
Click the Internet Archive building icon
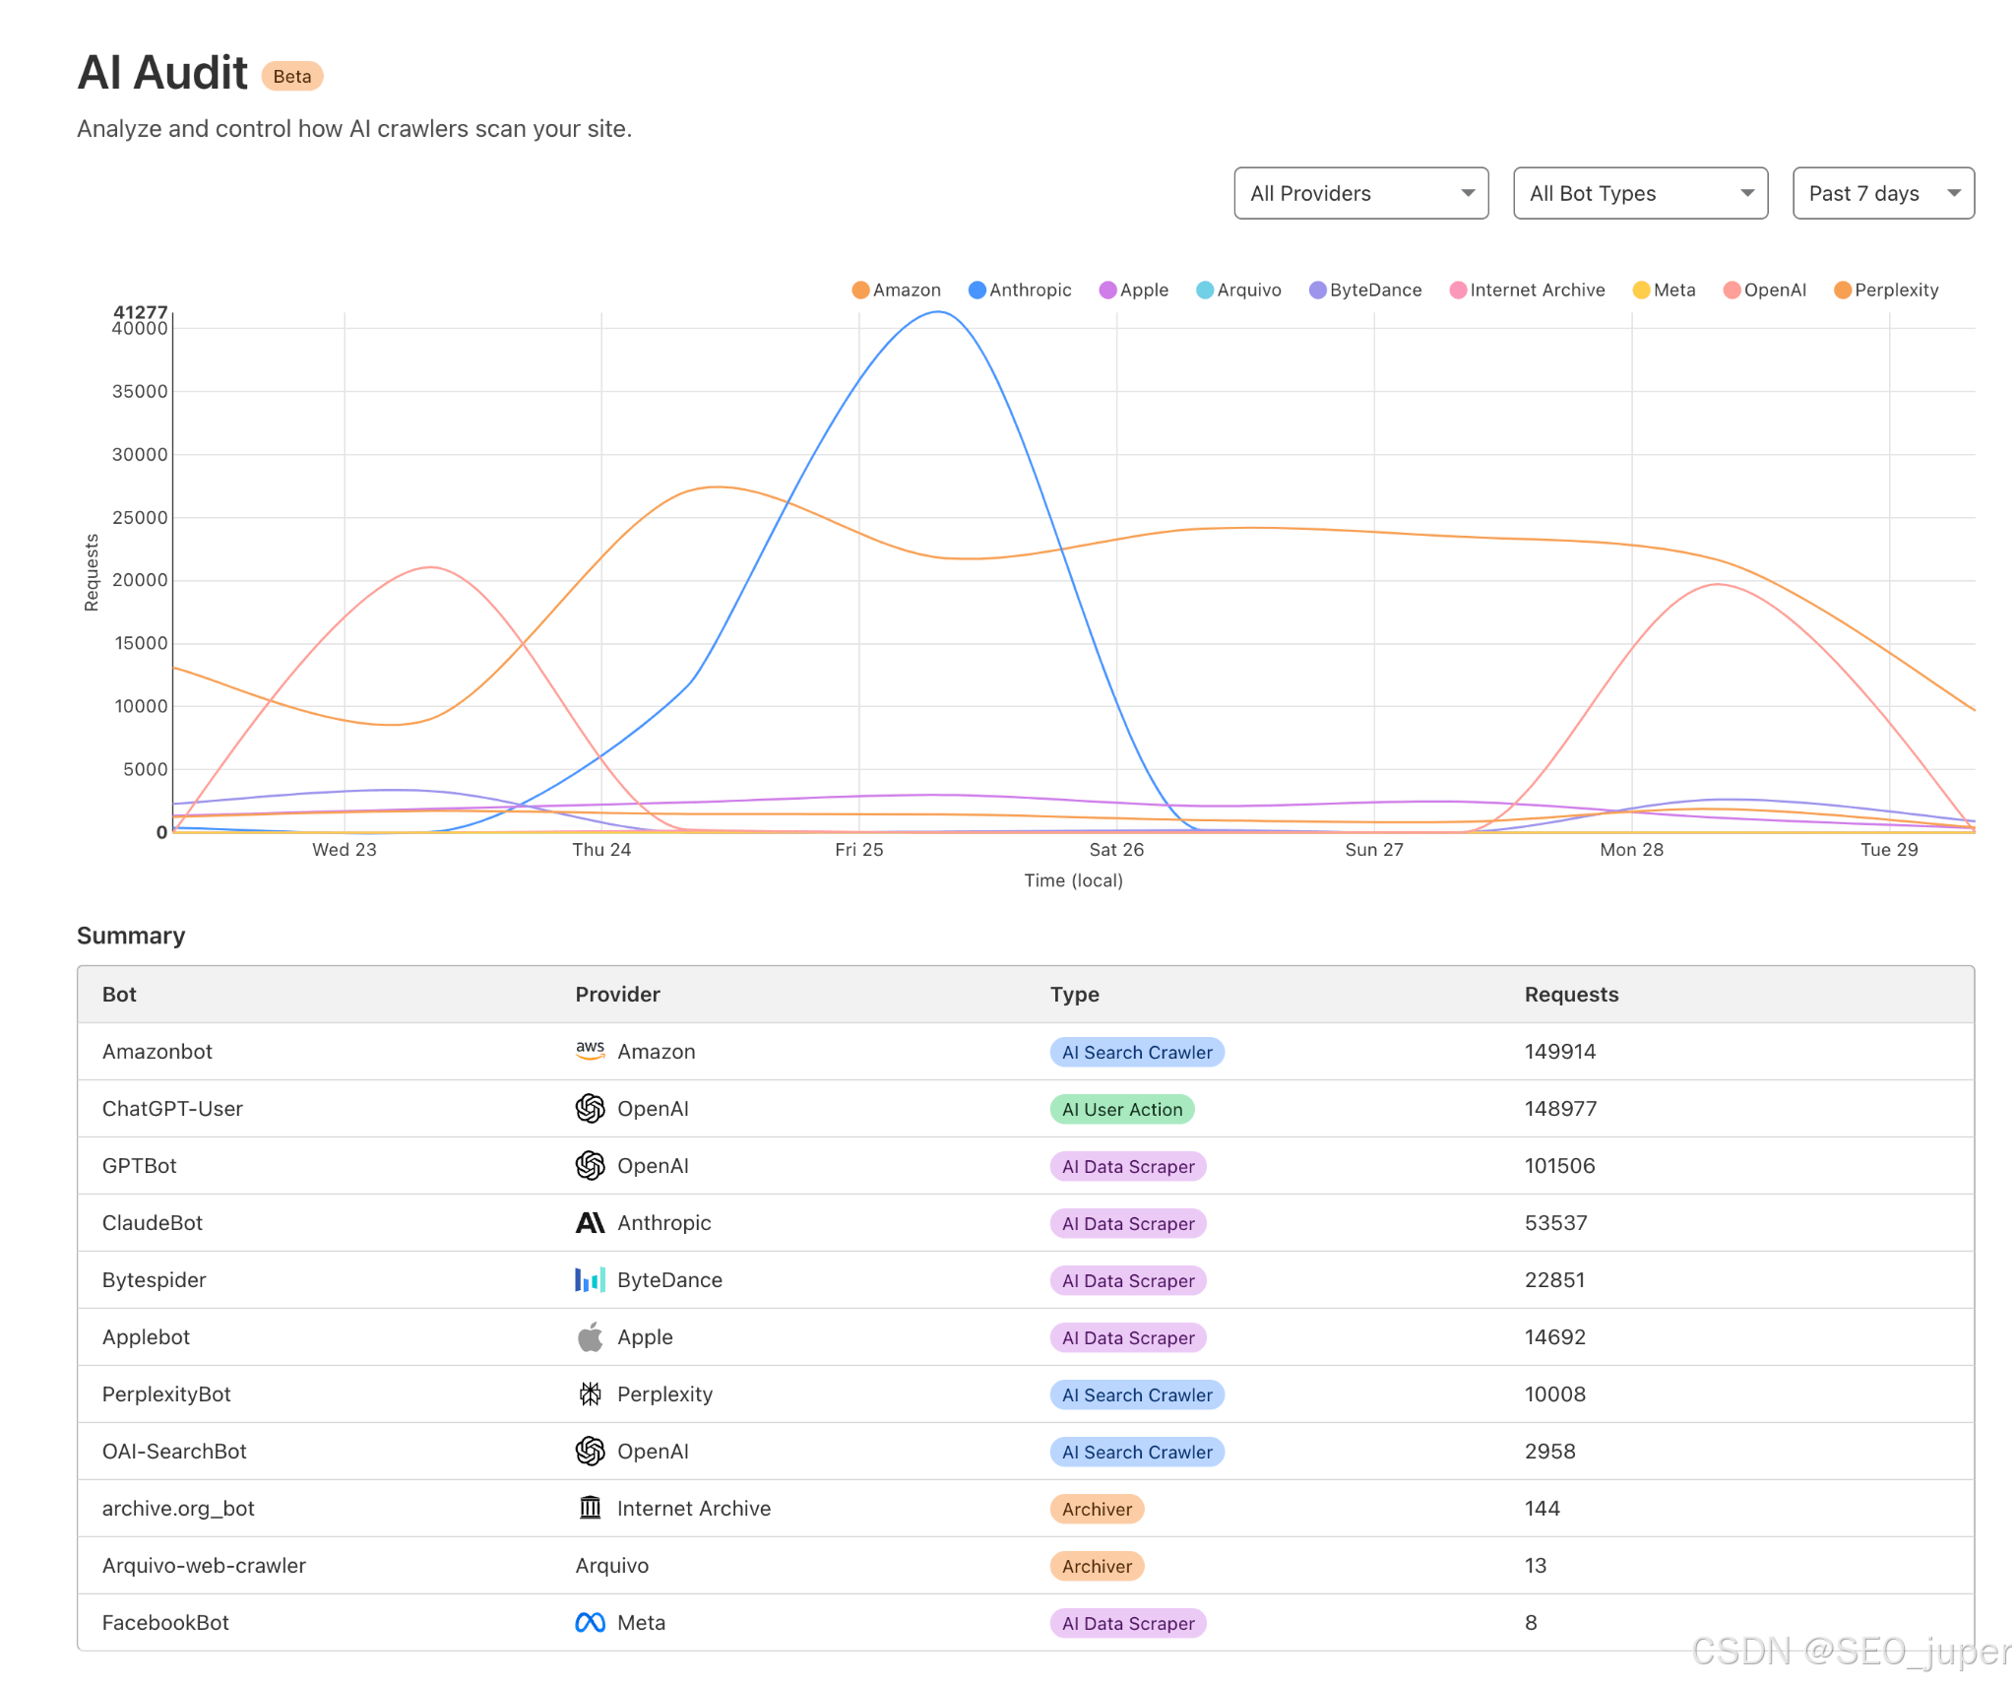coord(590,1508)
